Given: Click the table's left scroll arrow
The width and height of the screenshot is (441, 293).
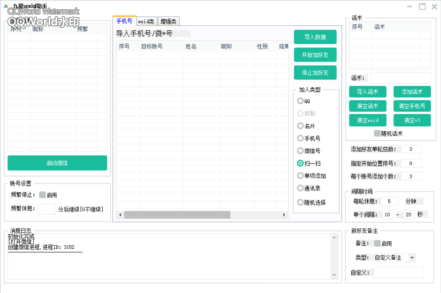Looking at the screenshot, I should 120,215.
